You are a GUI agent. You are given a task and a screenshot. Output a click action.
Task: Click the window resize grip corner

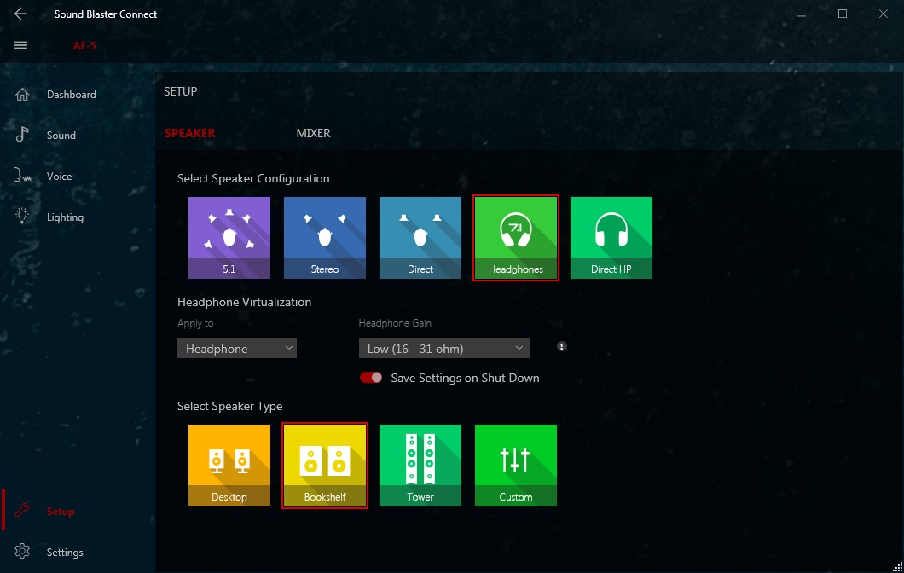point(898,567)
